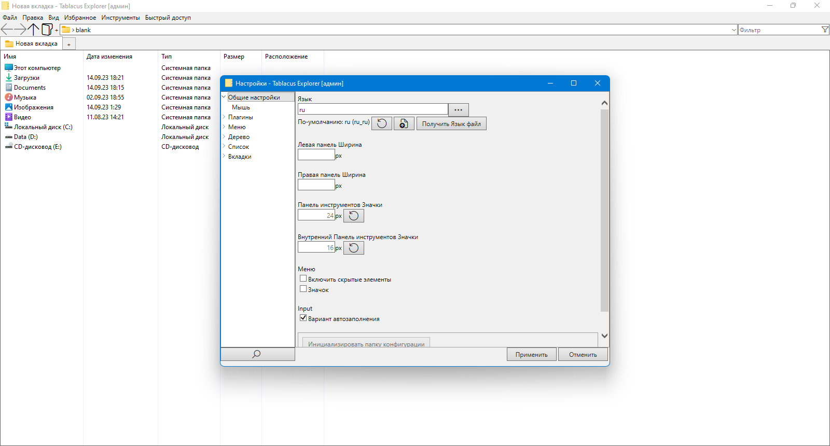Screen dimensions: 830x446
Task: Click the Forward navigation arrow
Action: [20, 30]
